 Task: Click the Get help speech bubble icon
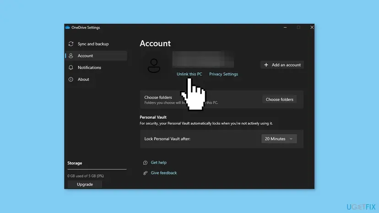pos(145,163)
